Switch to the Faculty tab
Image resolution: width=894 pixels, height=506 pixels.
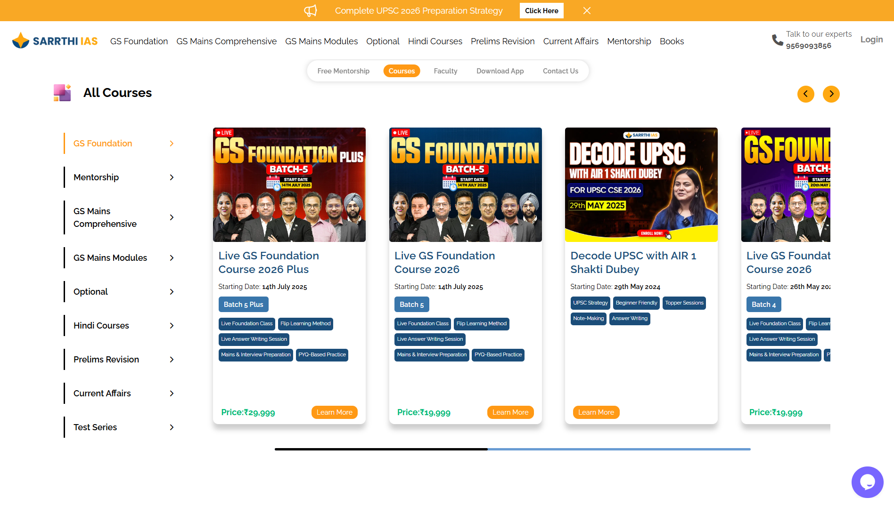445,71
